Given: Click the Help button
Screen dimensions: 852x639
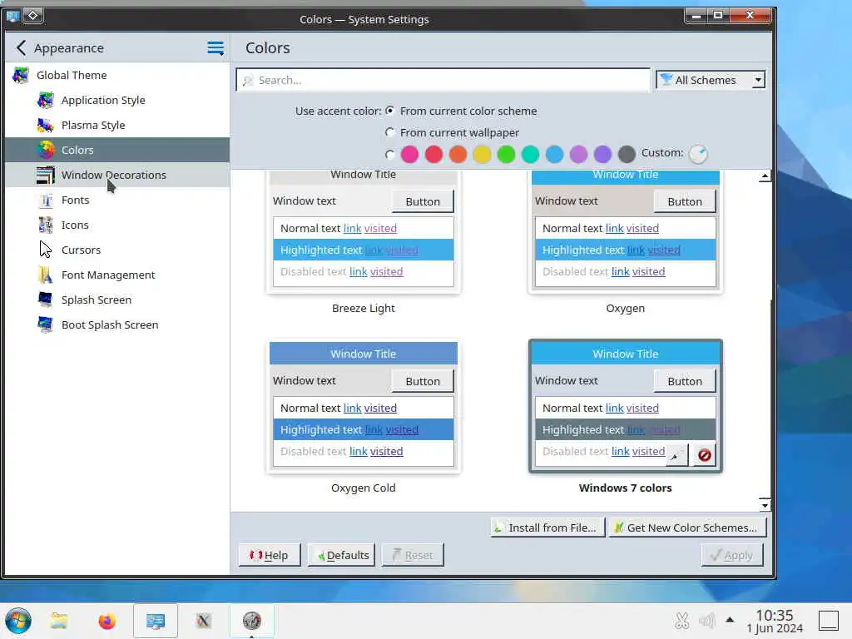Looking at the screenshot, I should tap(270, 555).
